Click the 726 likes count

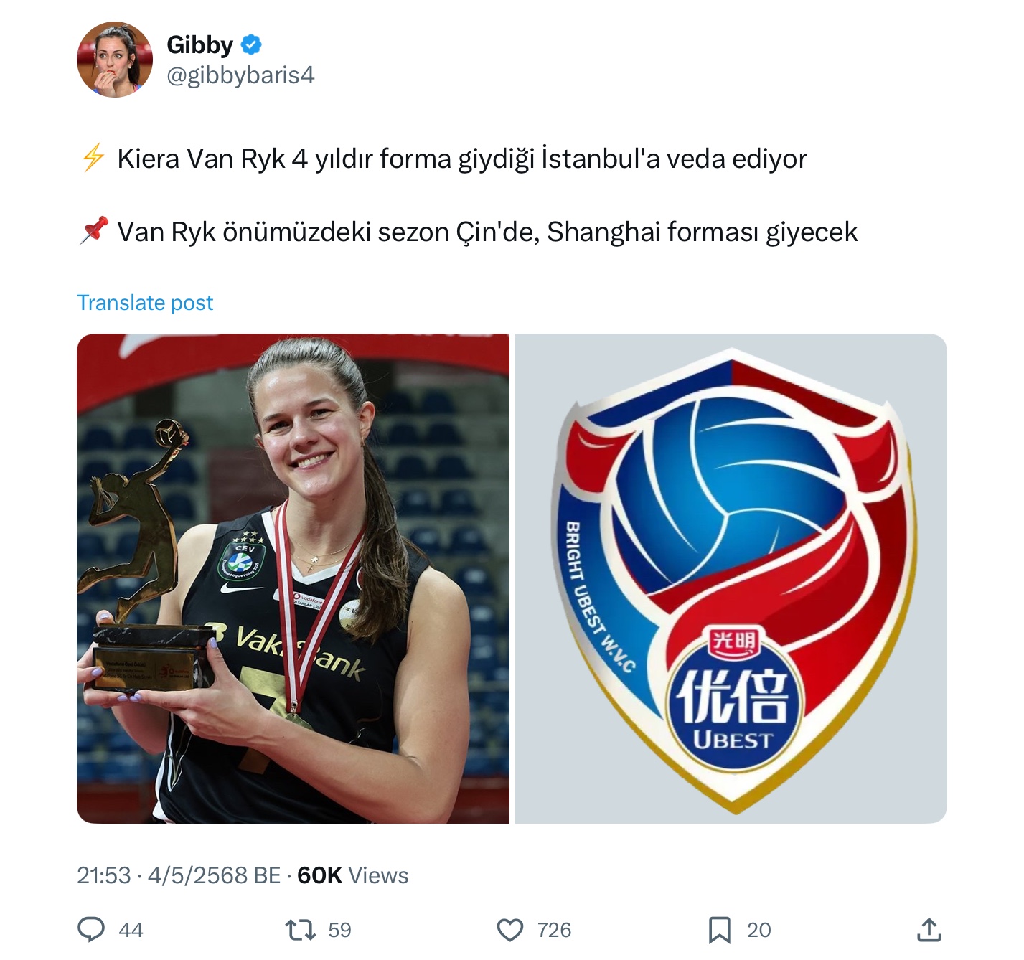pyautogui.click(x=554, y=931)
